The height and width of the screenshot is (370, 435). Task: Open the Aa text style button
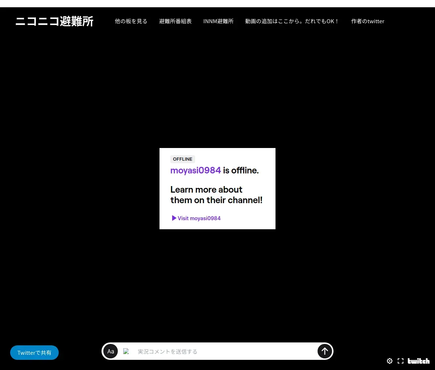111,351
